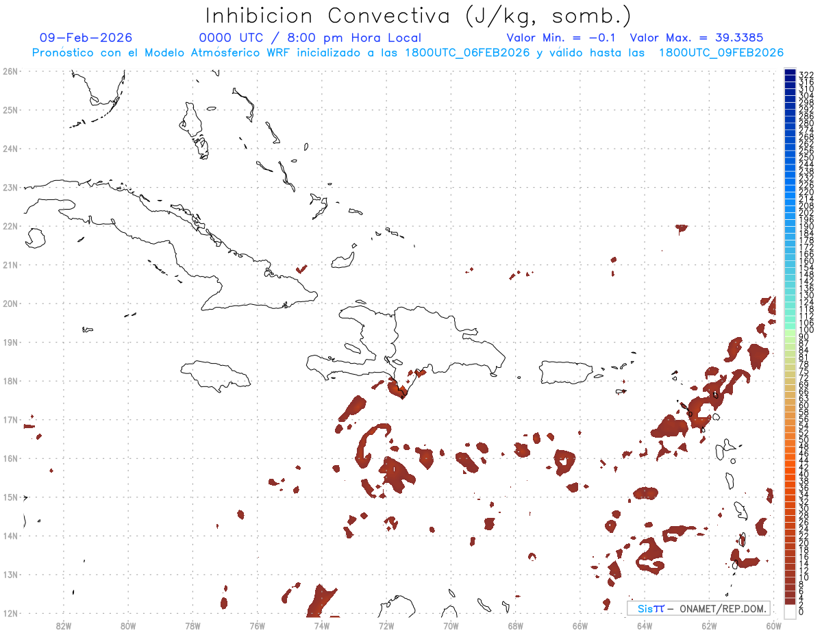
Task: Click the "12N" latitude axis label
Action: click(x=10, y=613)
